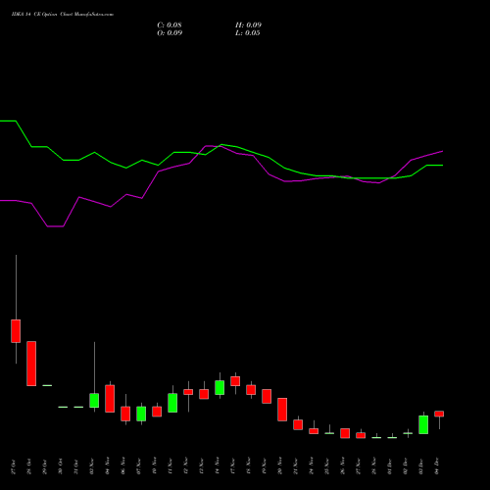Click the chart title text at the top
The image size is (490, 490).
[63, 15]
